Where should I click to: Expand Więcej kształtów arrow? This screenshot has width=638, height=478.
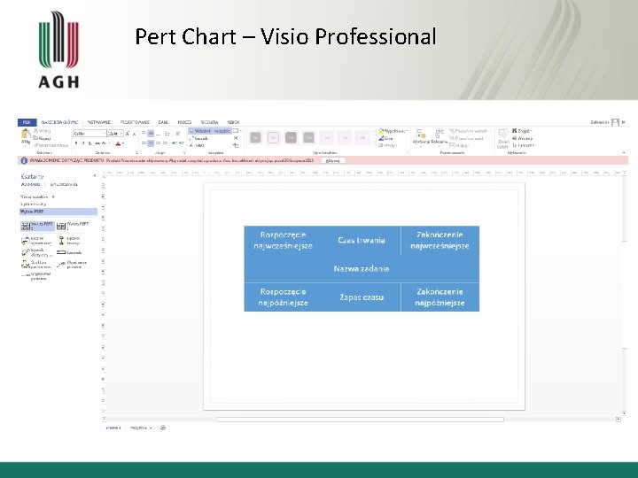53,197
